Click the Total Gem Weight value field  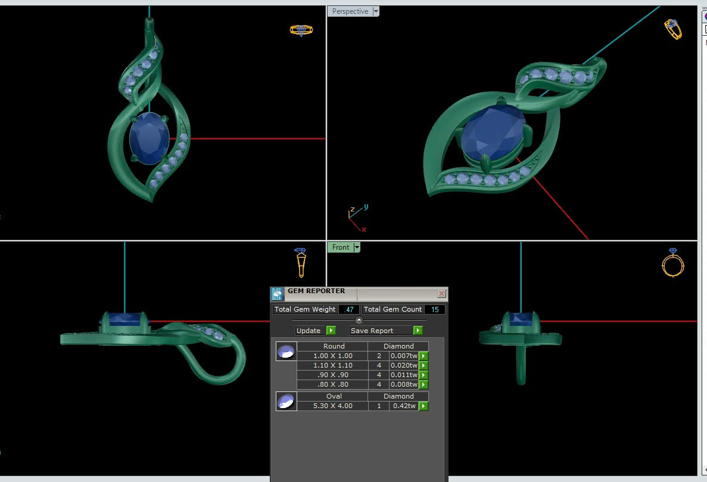click(x=348, y=310)
